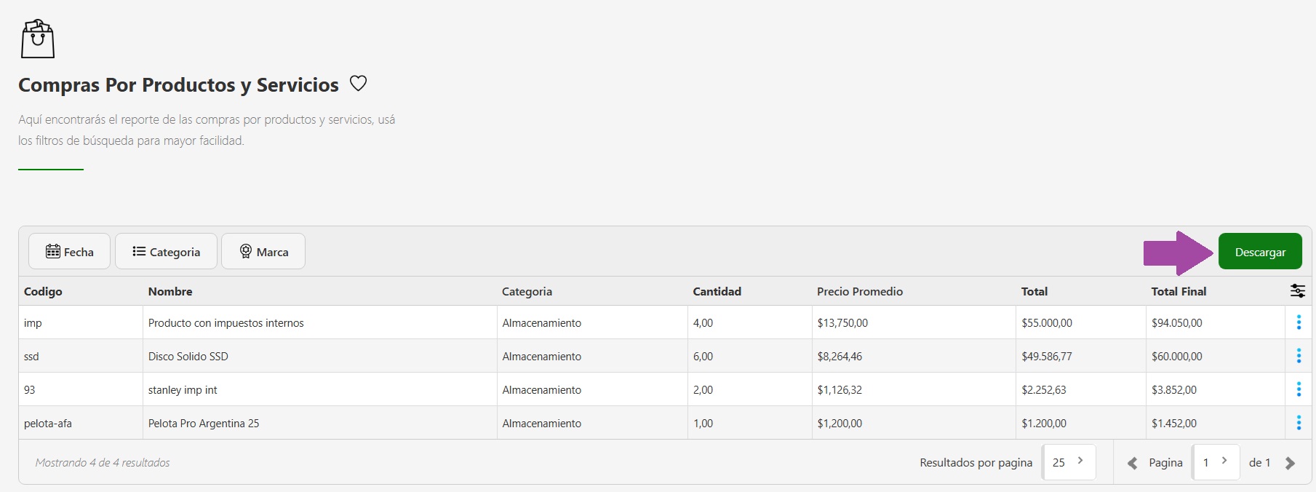Open the Fecha date filter
The height and width of the screenshot is (492, 1316).
tap(70, 252)
